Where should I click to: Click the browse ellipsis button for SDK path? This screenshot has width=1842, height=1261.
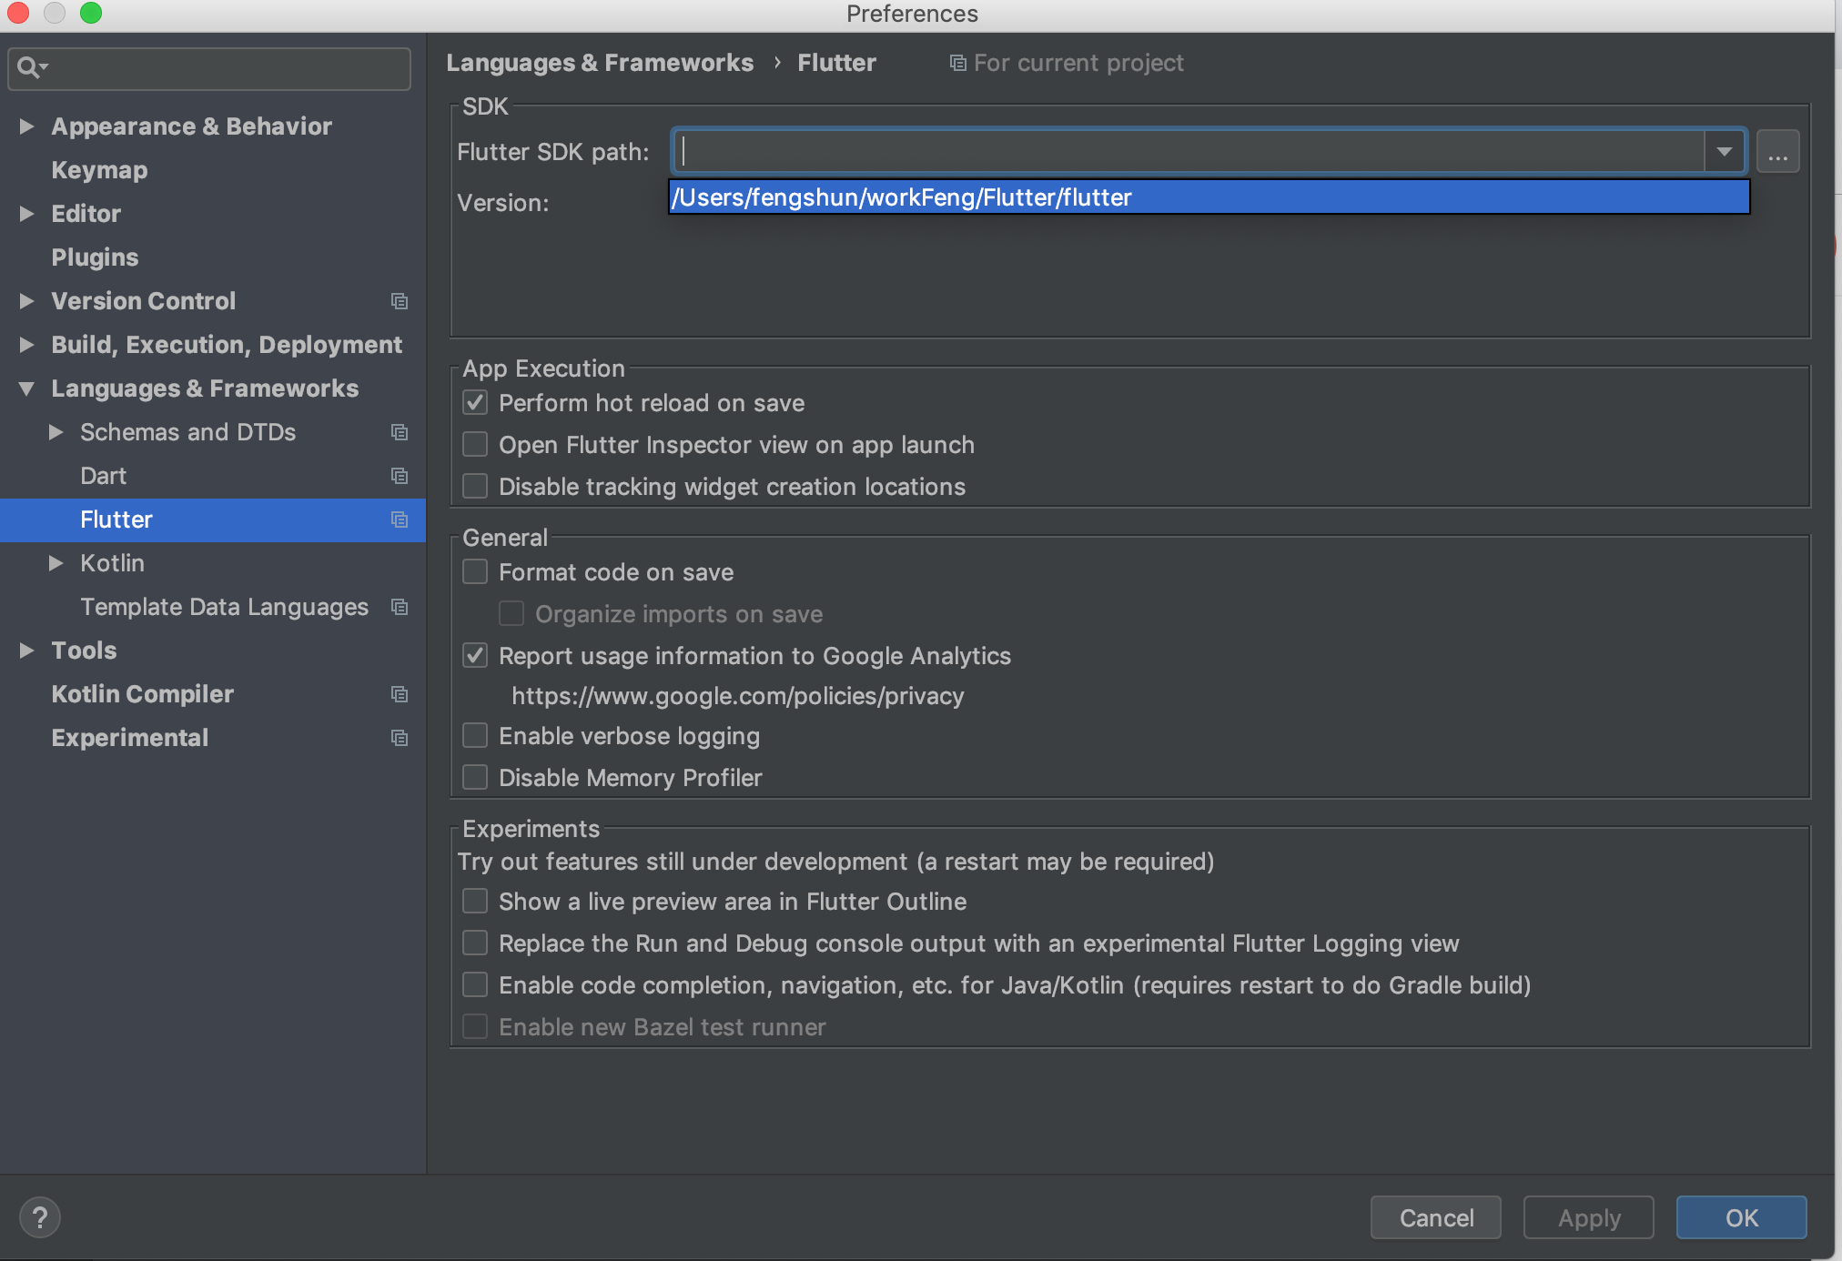[1777, 151]
